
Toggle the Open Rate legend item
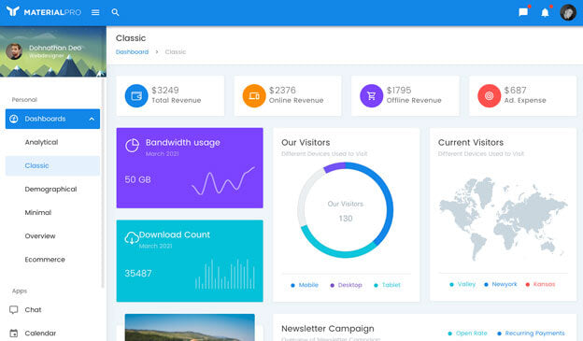(467, 334)
